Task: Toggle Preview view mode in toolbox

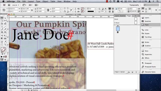Action: [x=5, y=60]
